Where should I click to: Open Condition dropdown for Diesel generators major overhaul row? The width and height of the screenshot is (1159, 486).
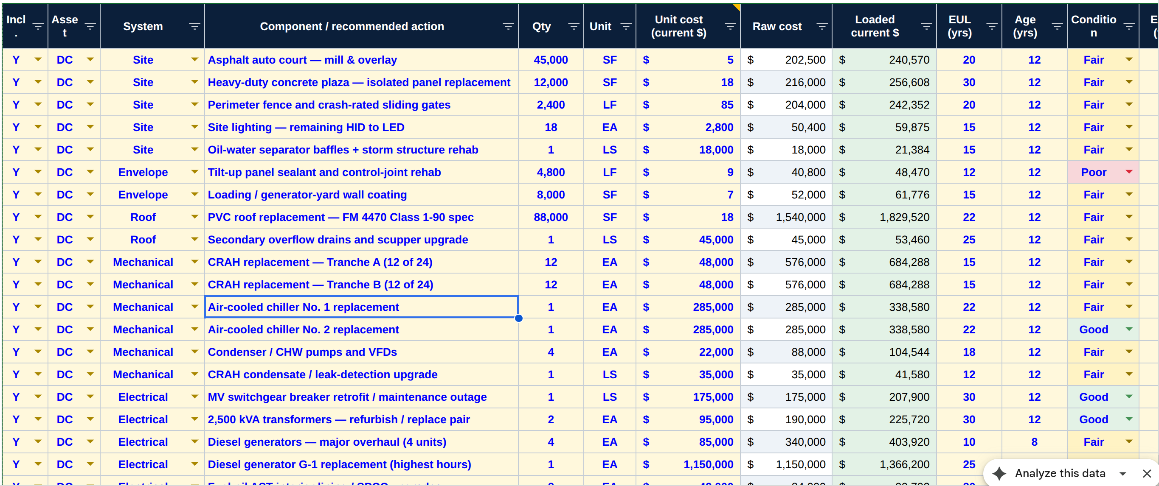tap(1129, 441)
